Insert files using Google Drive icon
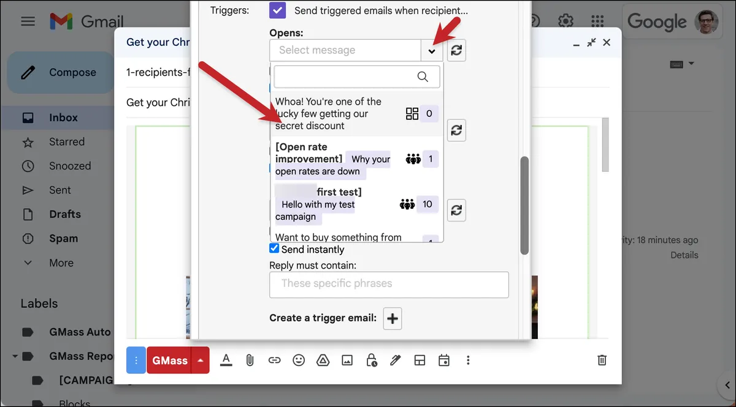 (323, 360)
